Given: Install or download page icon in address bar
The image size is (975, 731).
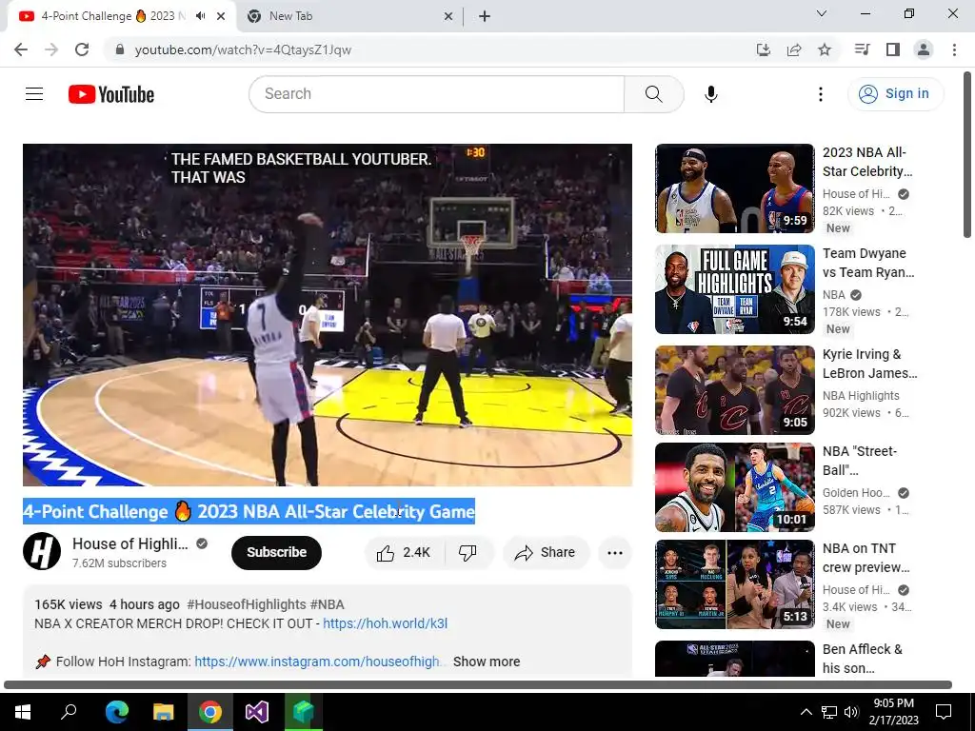Looking at the screenshot, I should (764, 49).
